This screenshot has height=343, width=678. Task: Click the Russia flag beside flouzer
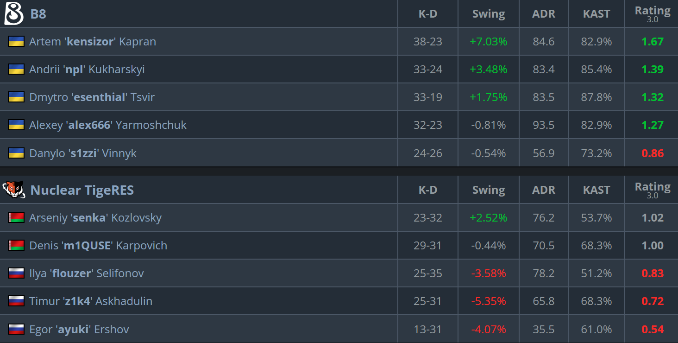click(16, 273)
